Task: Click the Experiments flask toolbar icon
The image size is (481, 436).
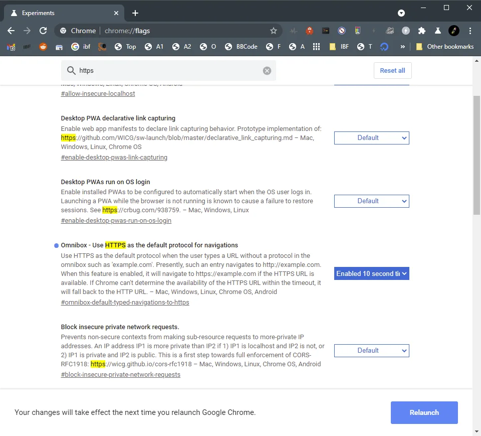Action: (438, 31)
